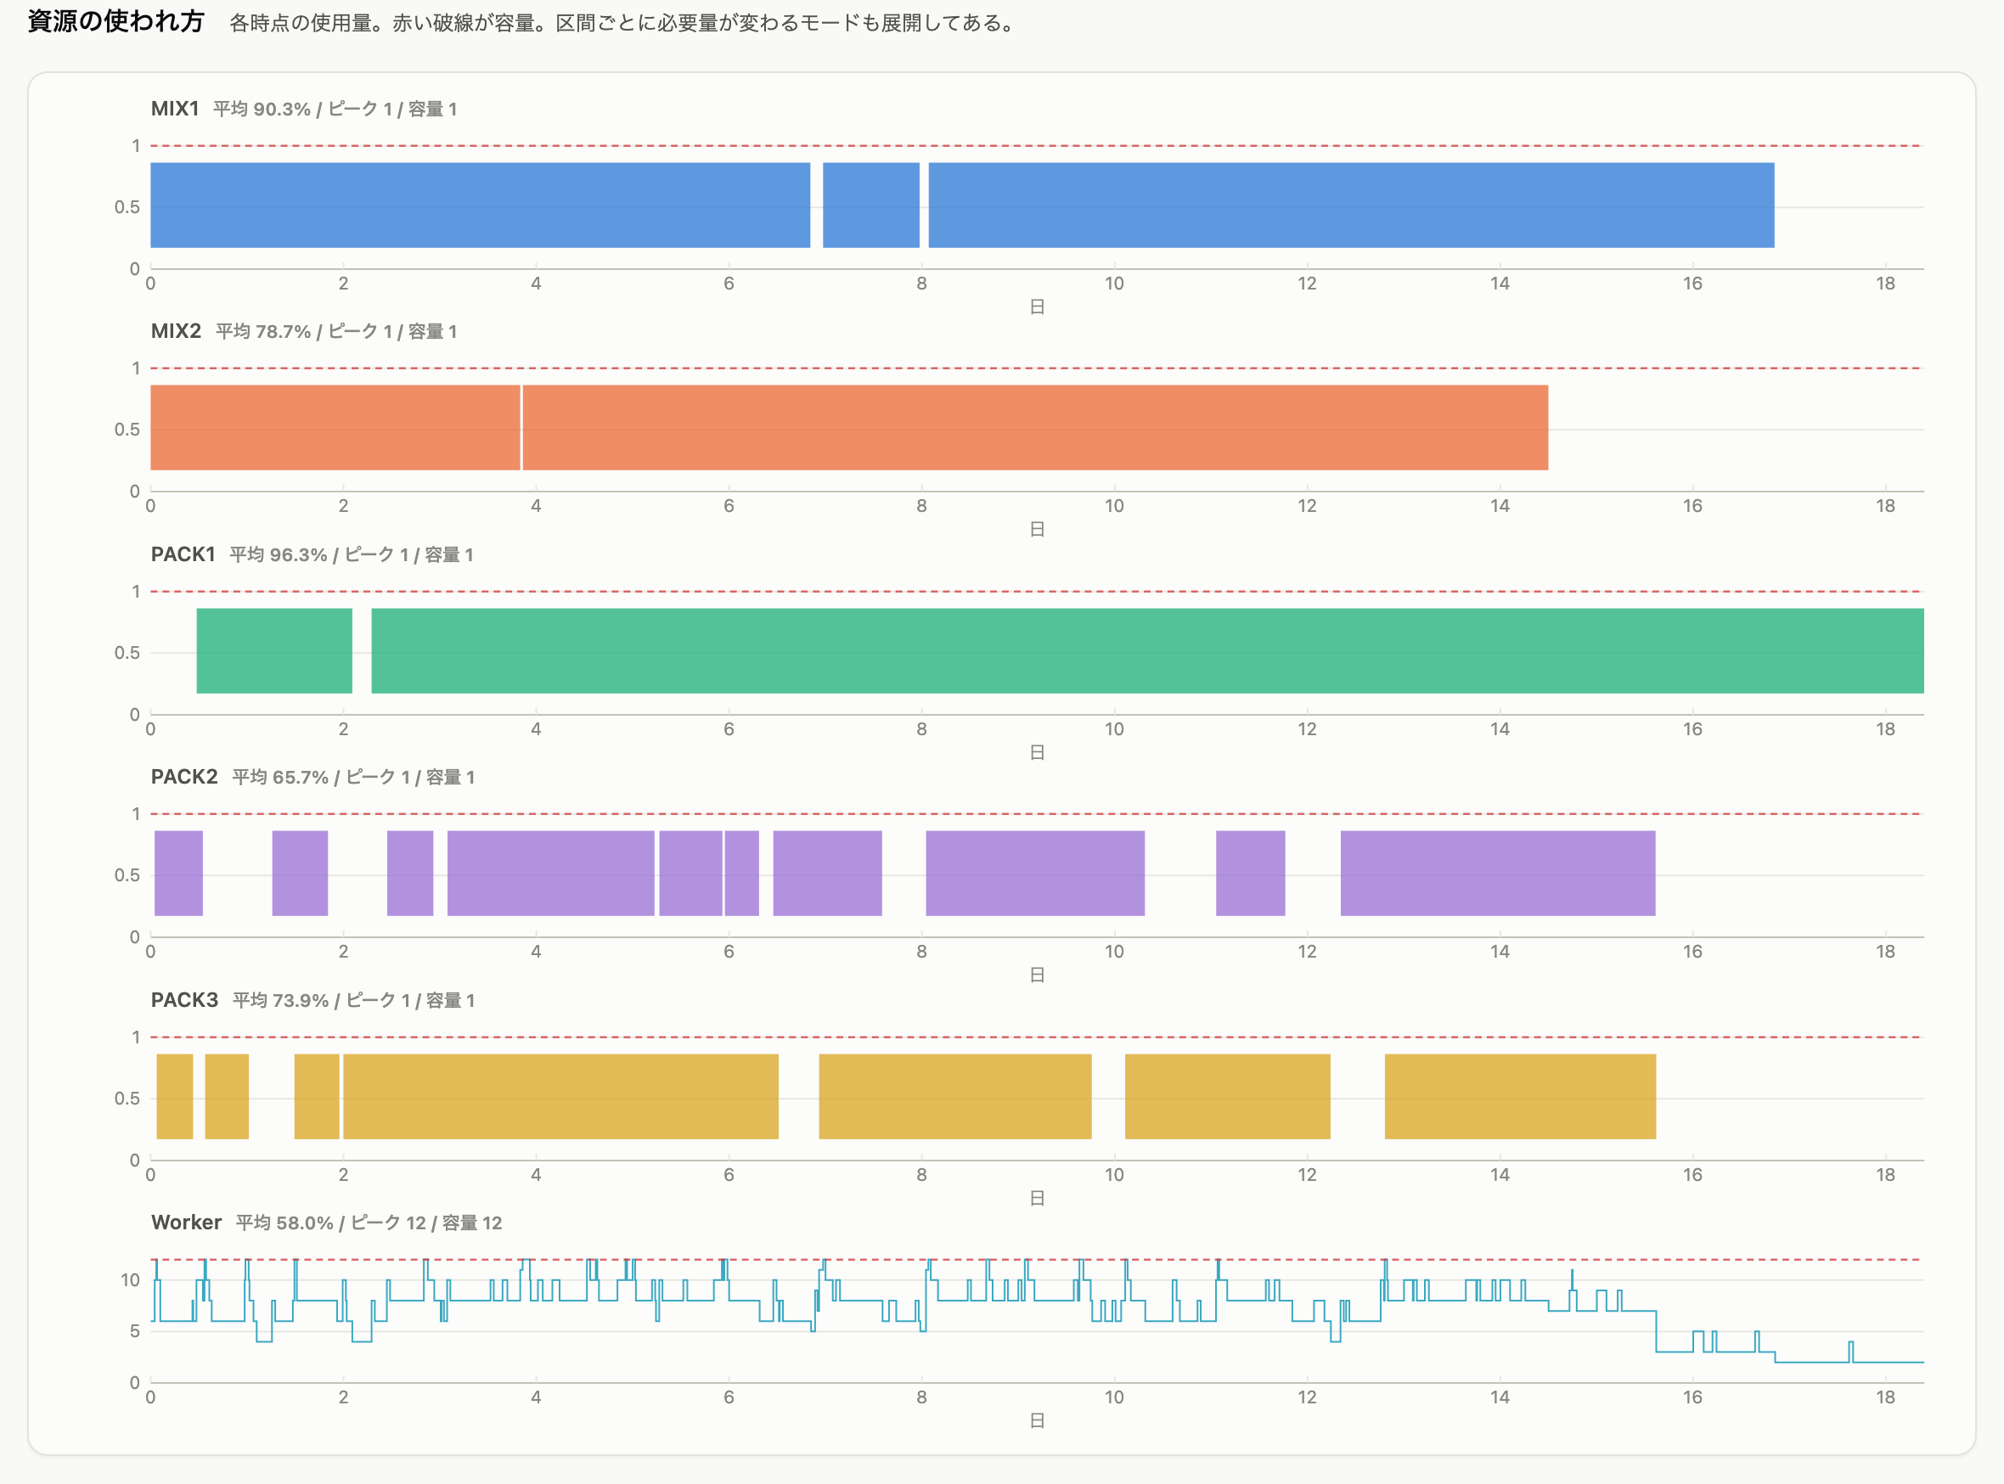This screenshot has width=2004, height=1484.
Task: Click the Worker chart capacity dashed line
Action: (x=1037, y=1259)
